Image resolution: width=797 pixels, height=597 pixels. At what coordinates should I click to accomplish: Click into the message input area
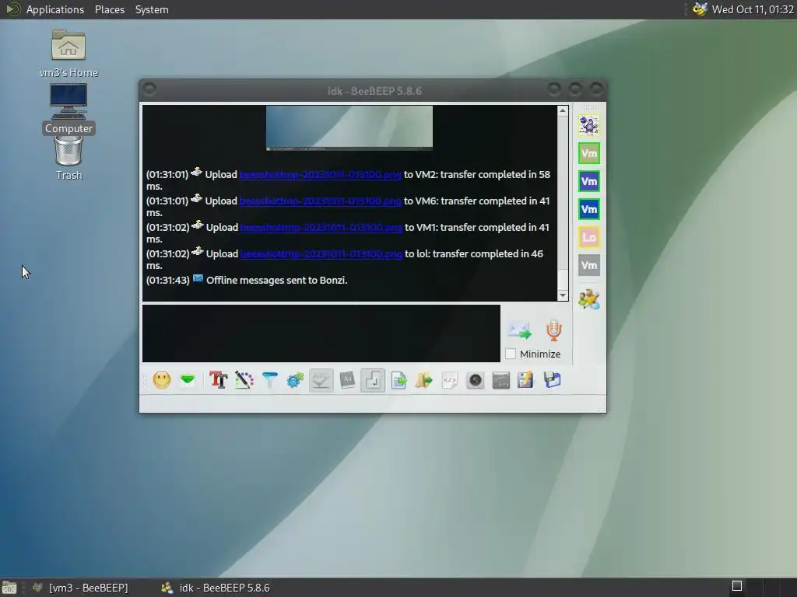coord(321,333)
